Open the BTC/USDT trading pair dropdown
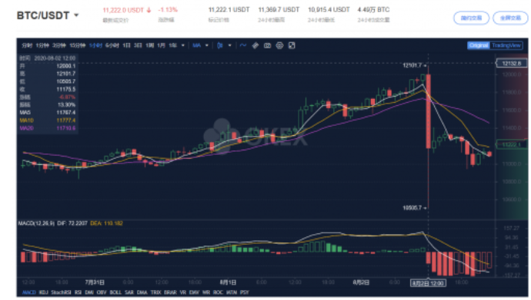Viewport: 531px width, 300px height. coord(48,15)
